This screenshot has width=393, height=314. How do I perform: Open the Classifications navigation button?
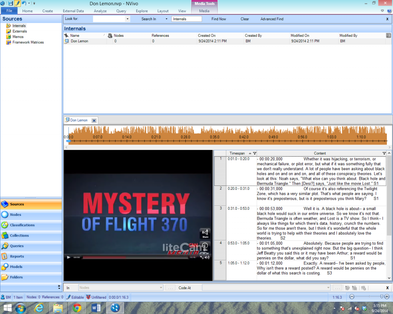coord(31,225)
